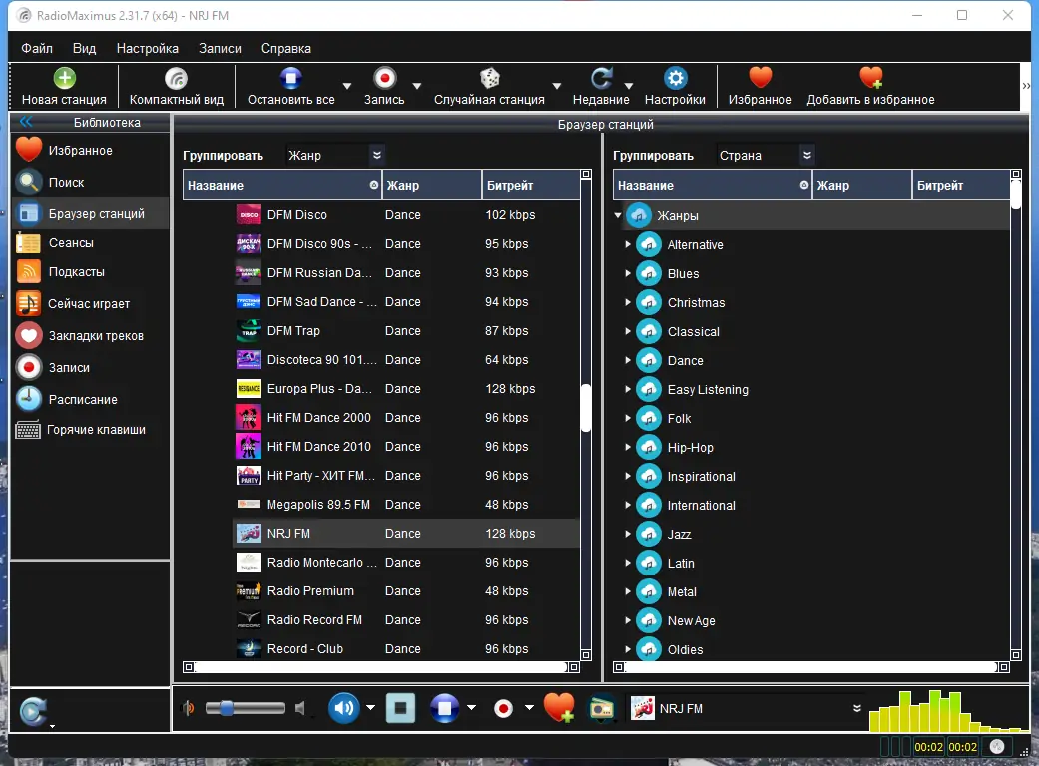Start recording with the Запись toolbar icon
This screenshot has height=766, width=1039.
pos(384,78)
